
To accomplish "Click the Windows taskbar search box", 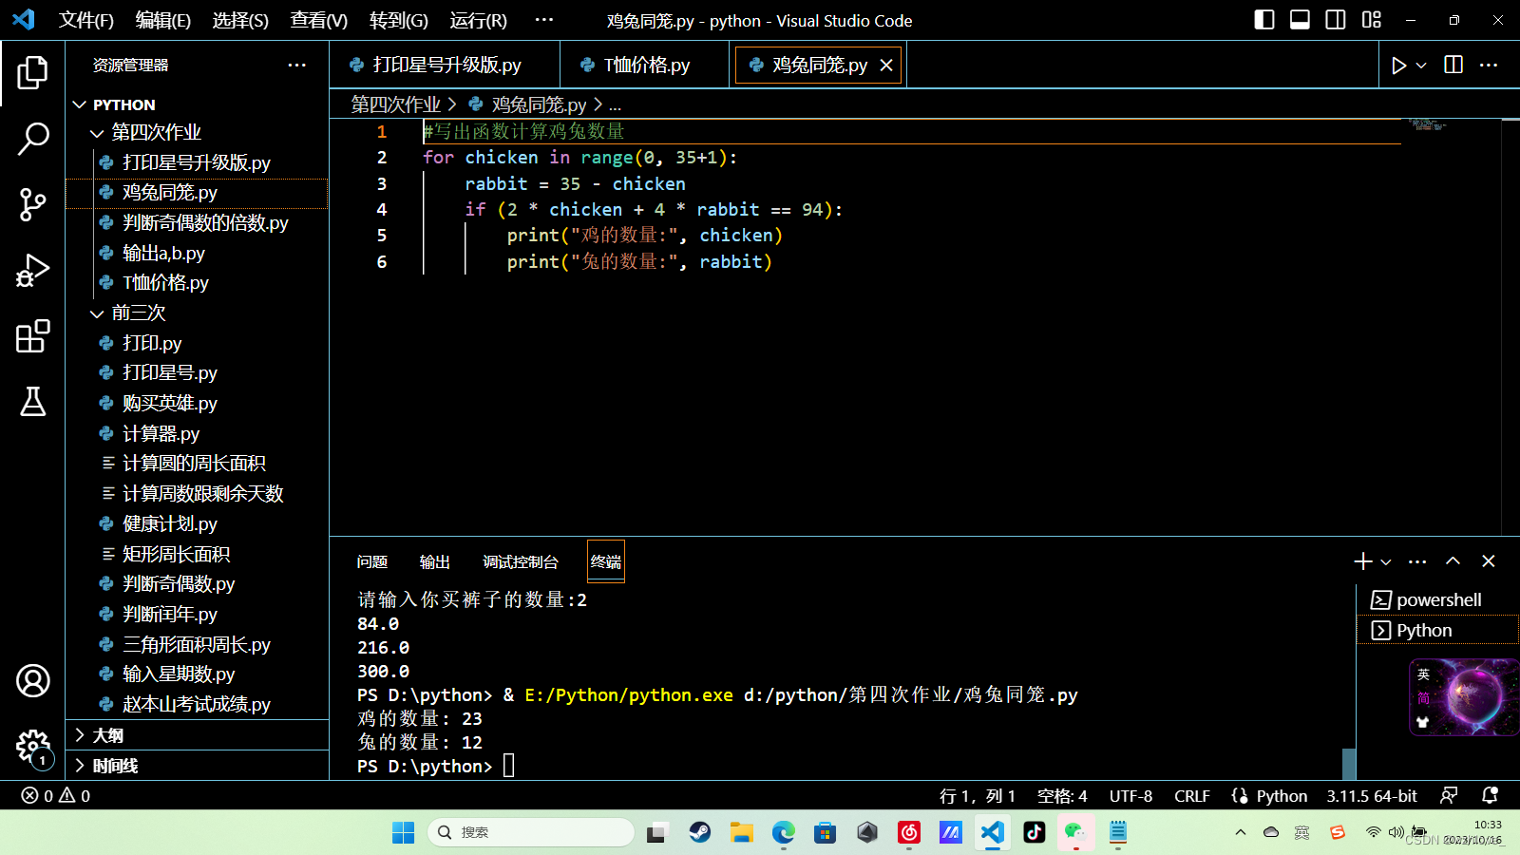I will (531, 832).
